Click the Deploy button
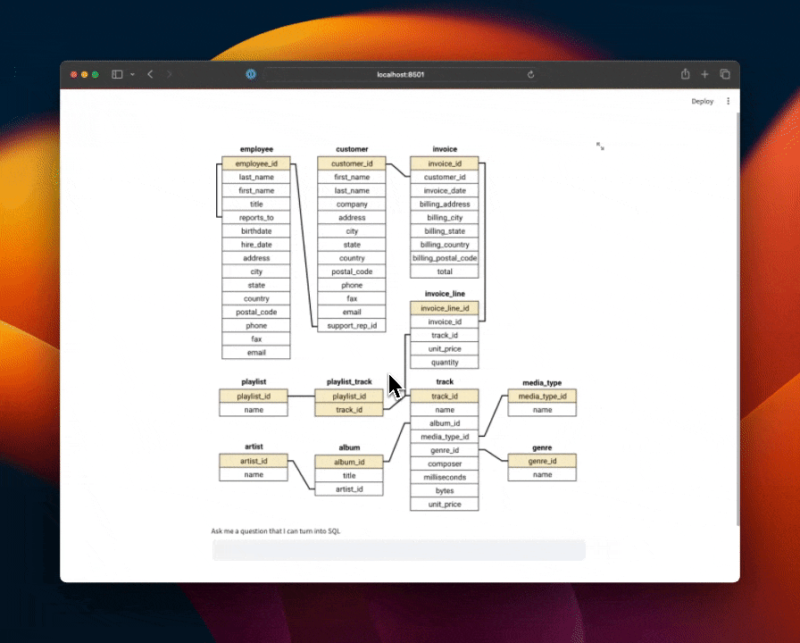 point(702,101)
